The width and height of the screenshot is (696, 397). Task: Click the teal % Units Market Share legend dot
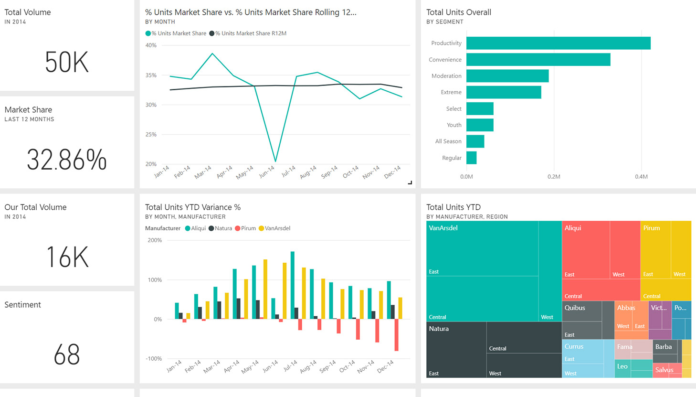pos(148,33)
